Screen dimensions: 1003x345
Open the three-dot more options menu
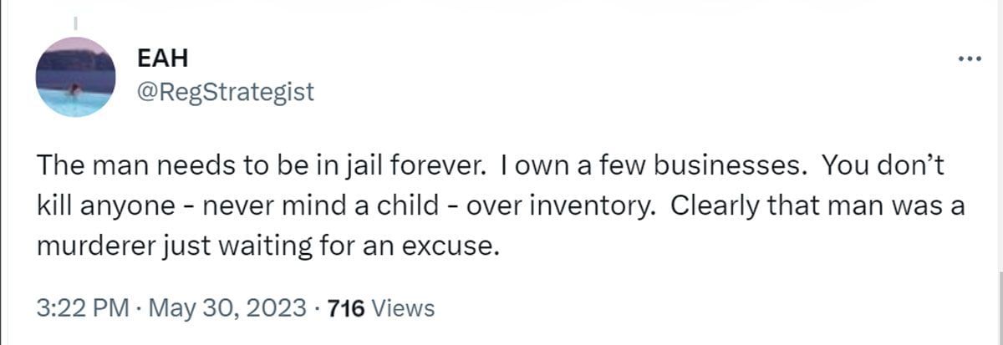coord(968,58)
